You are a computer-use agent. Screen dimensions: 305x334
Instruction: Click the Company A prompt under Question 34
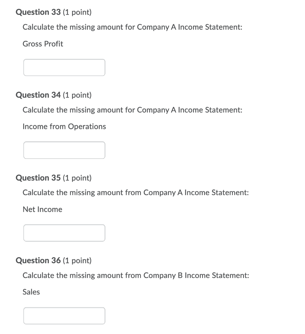coord(132,110)
